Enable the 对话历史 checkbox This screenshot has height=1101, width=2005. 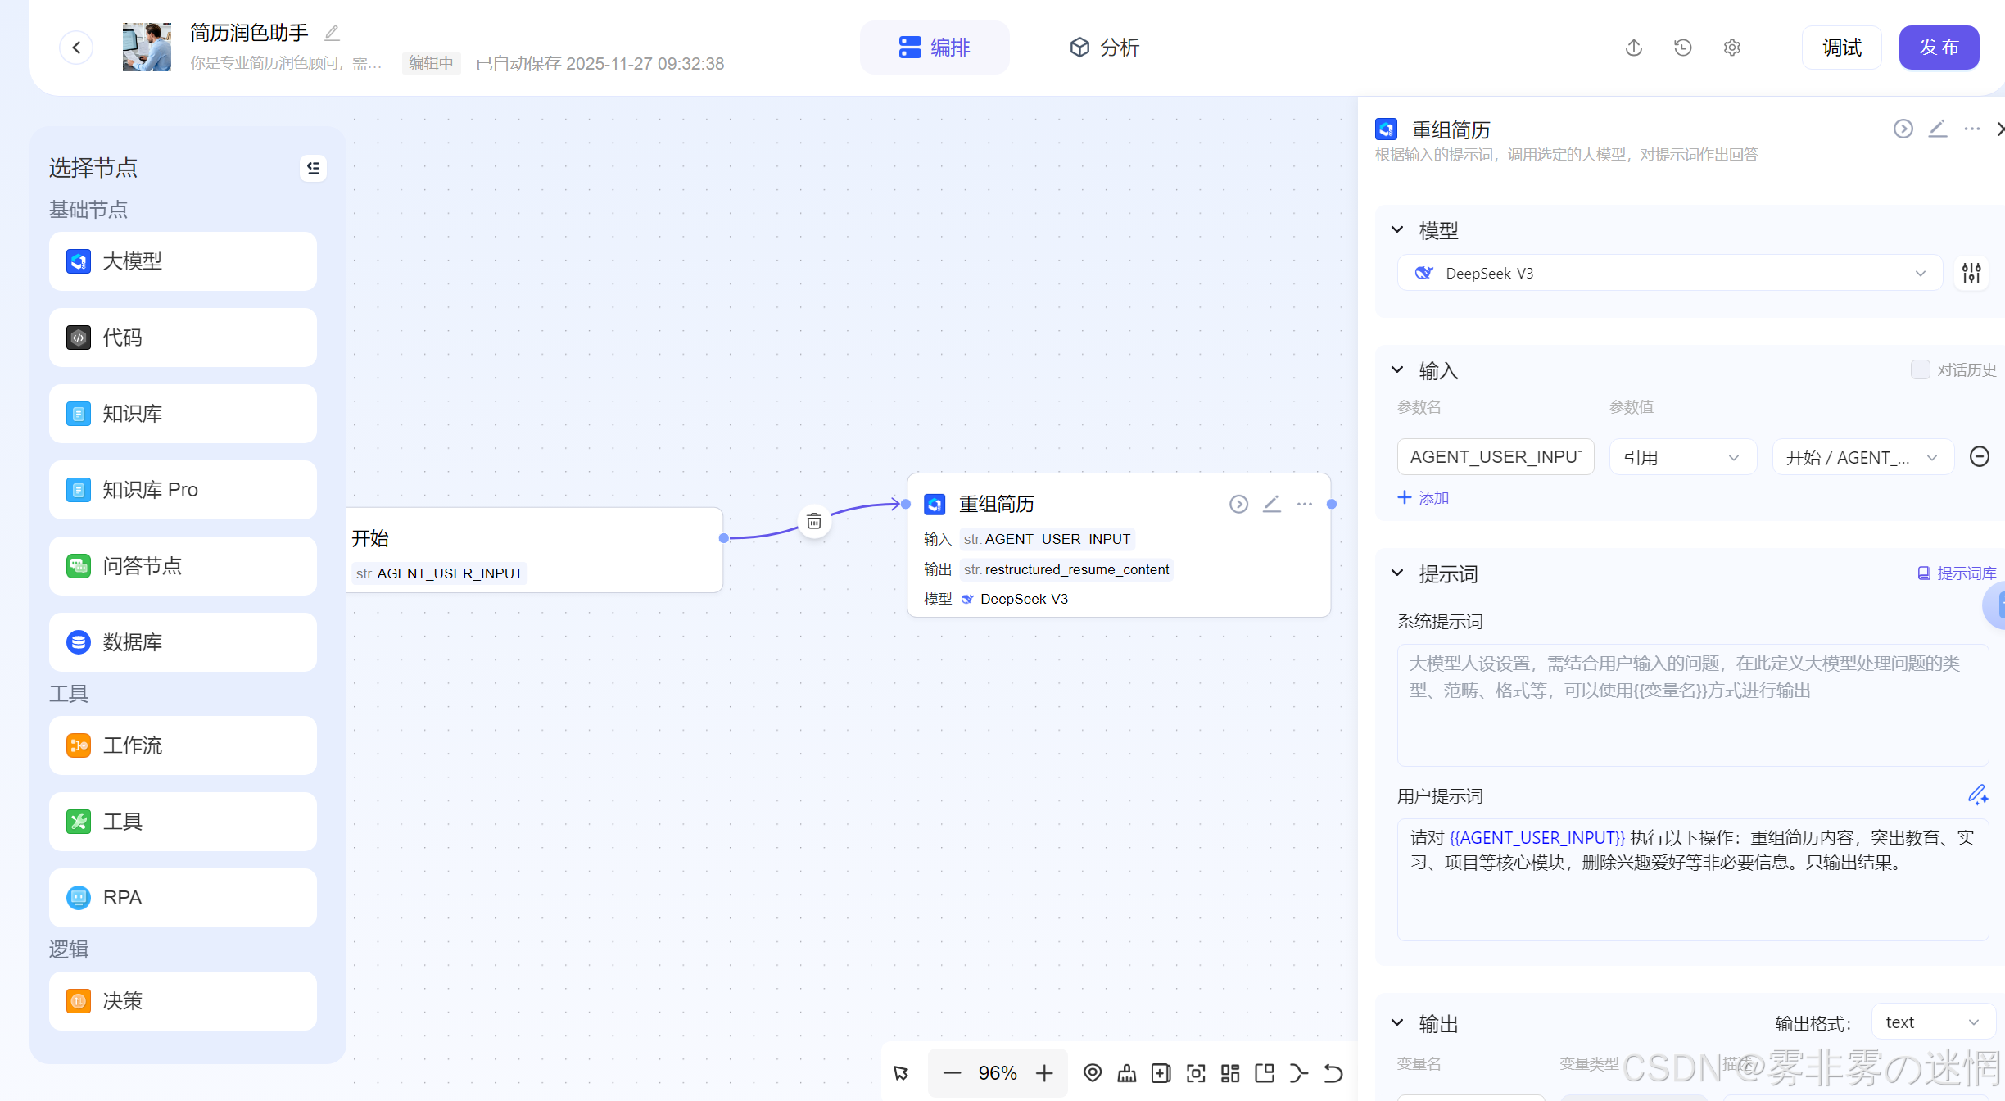(1920, 369)
